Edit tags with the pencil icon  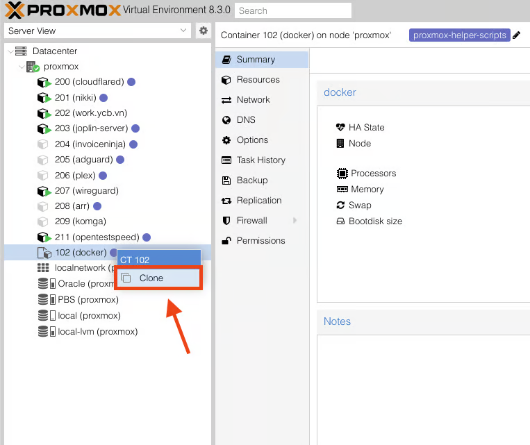pos(516,35)
